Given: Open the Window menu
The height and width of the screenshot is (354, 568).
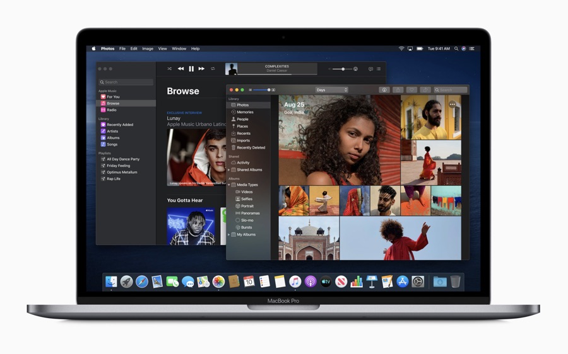Looking at the screenshot, I should [x=179, y=49].
